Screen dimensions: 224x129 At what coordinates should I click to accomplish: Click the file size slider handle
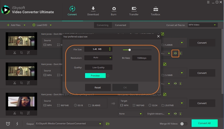tap(130, 50)
